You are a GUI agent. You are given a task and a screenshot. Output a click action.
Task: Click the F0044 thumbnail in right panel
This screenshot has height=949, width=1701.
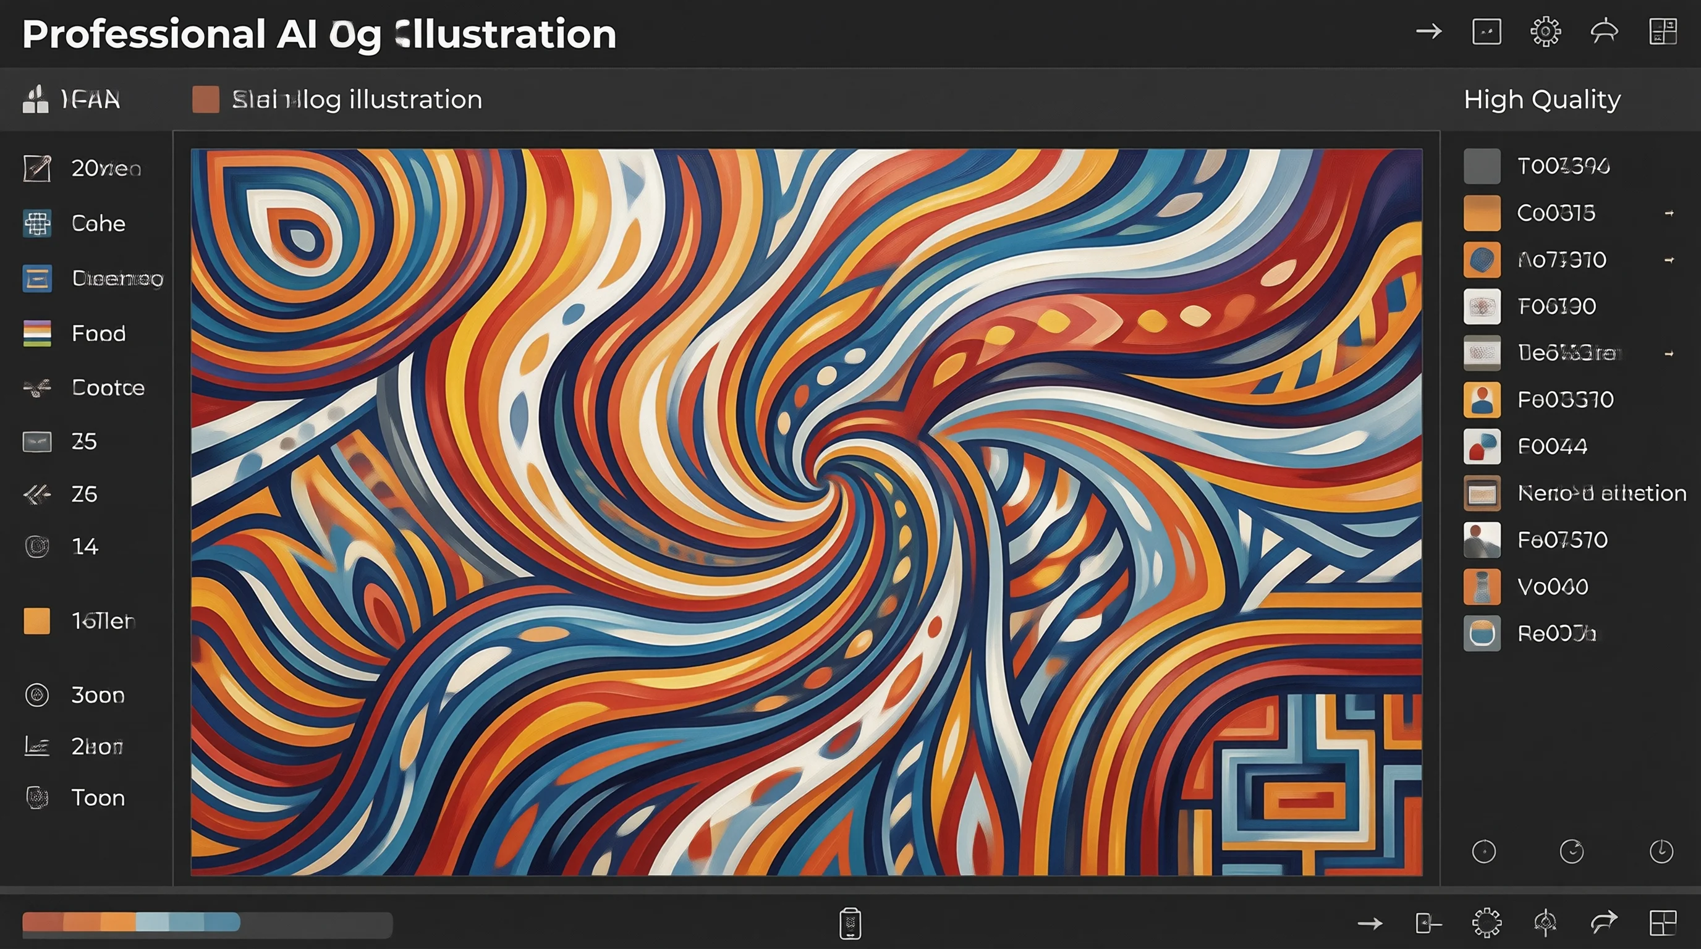click(x=1482, y=447)
